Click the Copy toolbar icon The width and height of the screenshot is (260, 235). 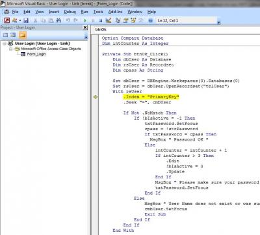[x=43, y=20]
